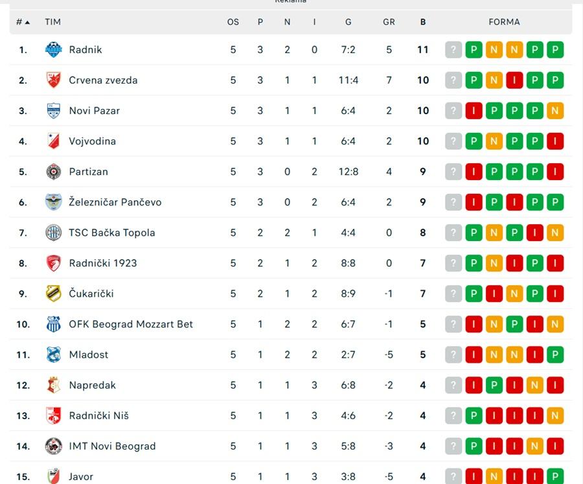This screenshot has height=484, width=583.
Task: Click the gray question mark in Radnik's form
Action: 453,50
